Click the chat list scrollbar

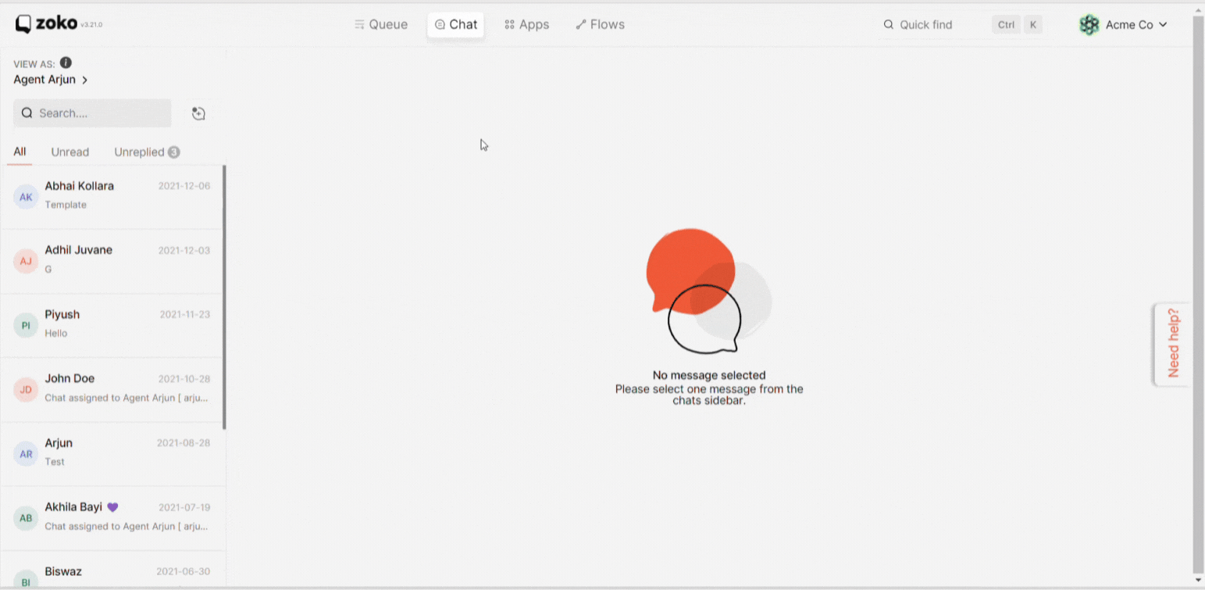pos(224,297)
